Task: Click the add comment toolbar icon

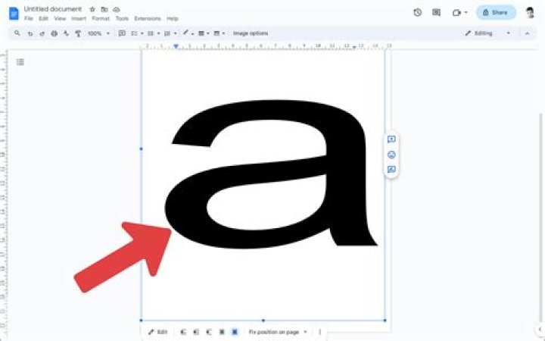Action: [x=122, y=33]
